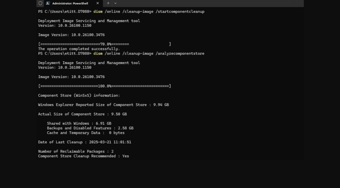Click the /analyzecomponentstore command line

[x=121, y=54]
